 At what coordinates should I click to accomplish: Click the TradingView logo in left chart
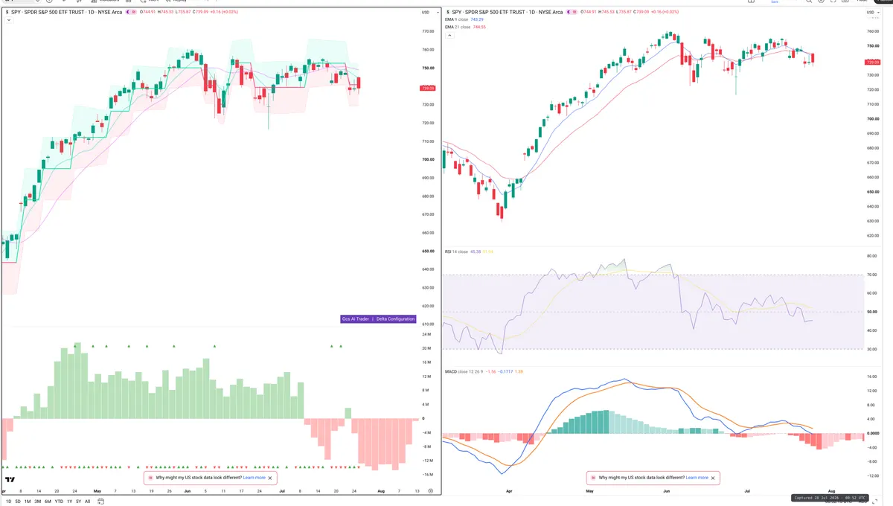click(10, 480)
